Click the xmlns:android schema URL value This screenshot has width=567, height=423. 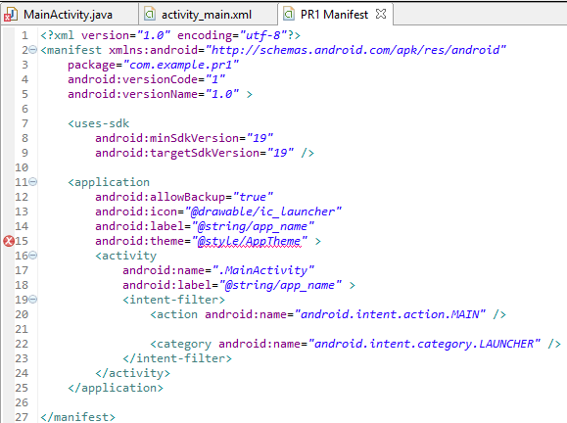point(355,50)
